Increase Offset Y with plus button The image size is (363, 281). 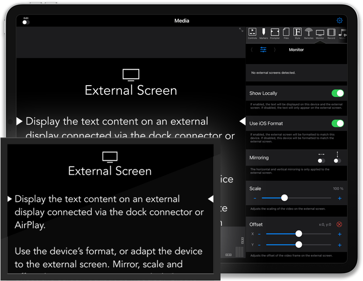click(340, 245)
